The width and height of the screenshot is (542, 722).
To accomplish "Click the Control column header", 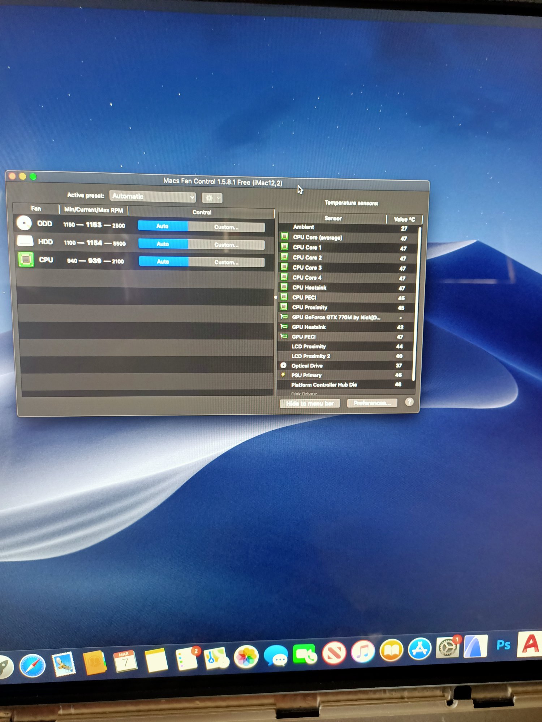I will point(202,212).
